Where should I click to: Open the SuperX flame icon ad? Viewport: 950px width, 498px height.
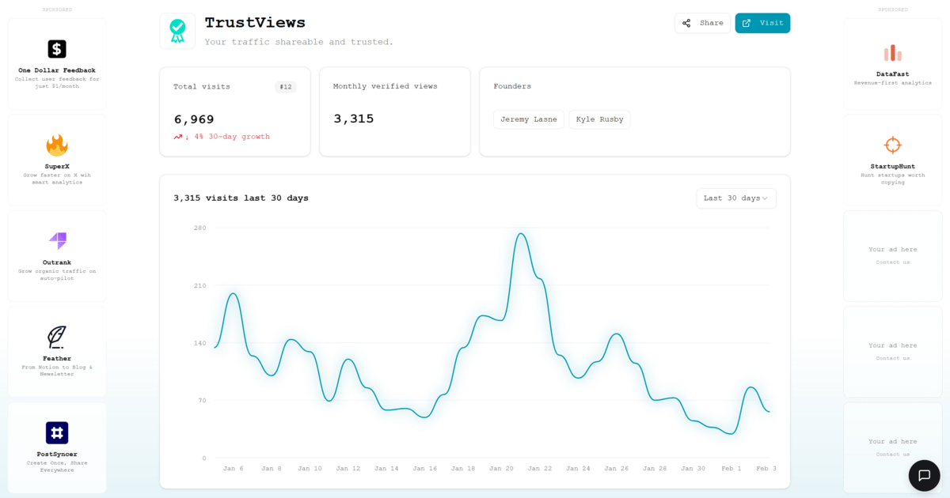tap(57, 145)
